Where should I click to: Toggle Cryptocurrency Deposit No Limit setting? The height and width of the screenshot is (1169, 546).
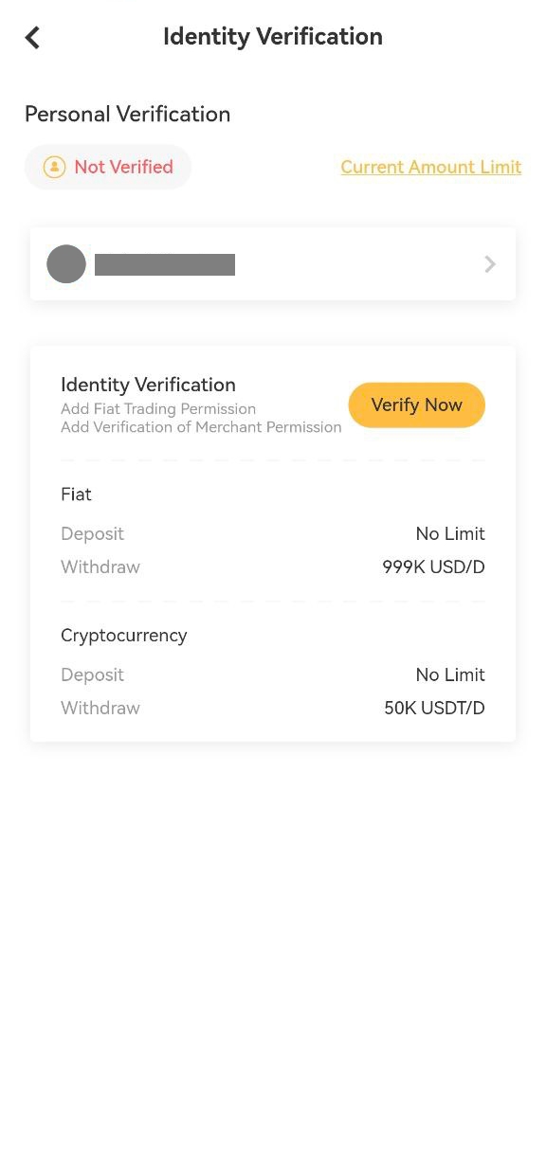[450, 674]
